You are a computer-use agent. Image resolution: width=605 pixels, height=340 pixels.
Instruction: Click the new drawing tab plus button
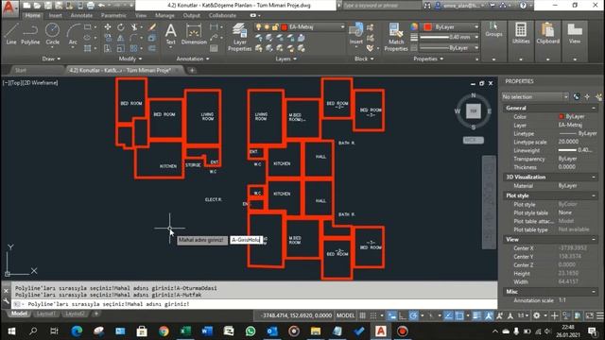tap(192, 70)
